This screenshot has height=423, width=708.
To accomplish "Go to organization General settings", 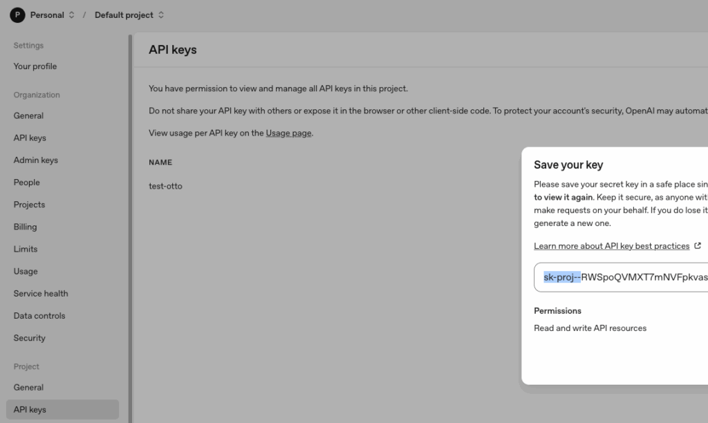I will click(x=28, y=115).
